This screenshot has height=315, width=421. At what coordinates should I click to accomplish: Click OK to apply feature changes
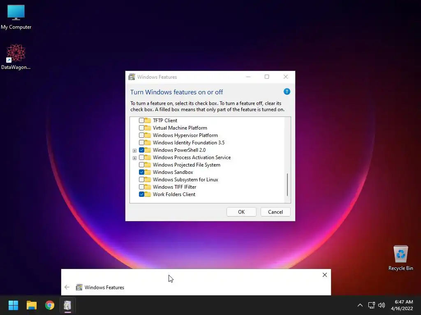(241, 212)
